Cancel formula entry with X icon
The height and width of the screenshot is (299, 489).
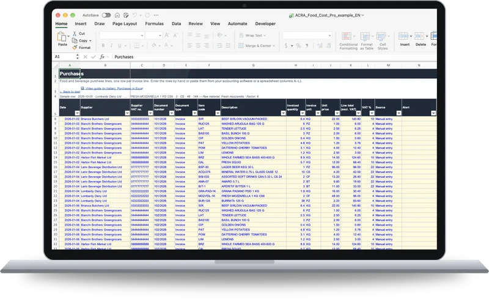[x=85, y=57]
